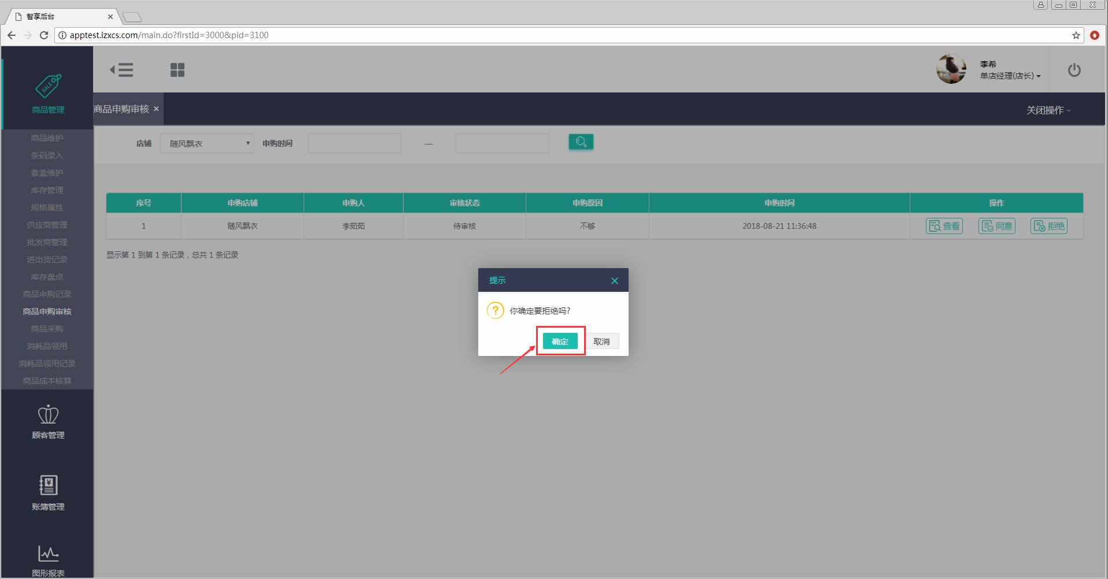The image size is (1108, 579).
Task: Open 顾客管理 crown icon section
Action: tap(48, 422)
